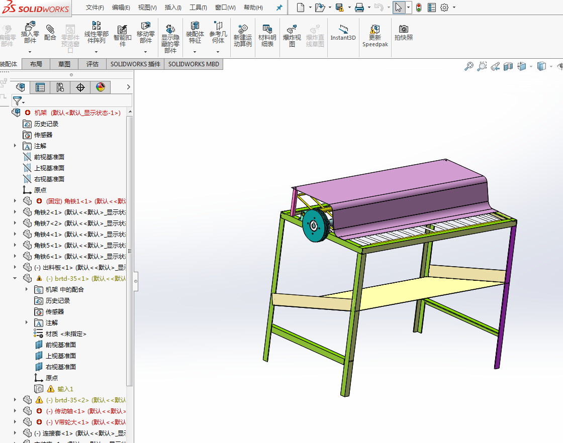Start New Motion Study (新建运动算例)

pyautogui.click(x=243, y=36)
